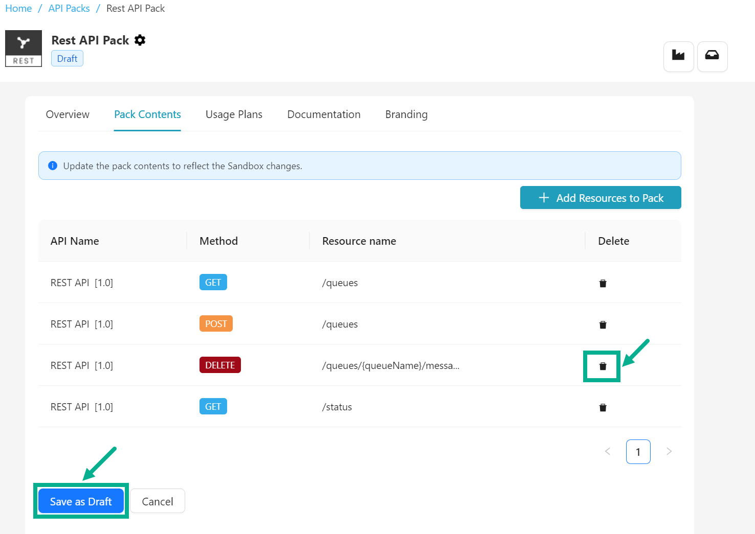Select the Pack Contents tab
Viewport: 755px width, 534px height.
(x=147, y=114)
